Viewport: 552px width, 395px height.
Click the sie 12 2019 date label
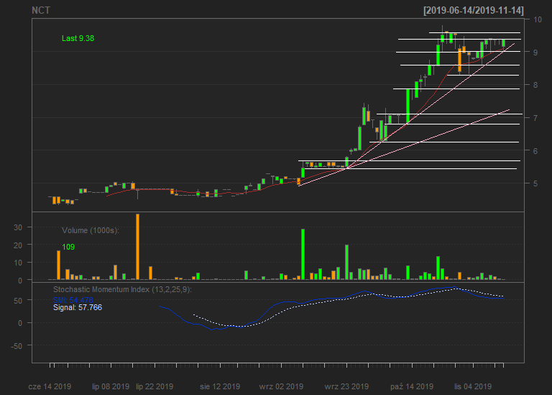click(x=220, y=386)
